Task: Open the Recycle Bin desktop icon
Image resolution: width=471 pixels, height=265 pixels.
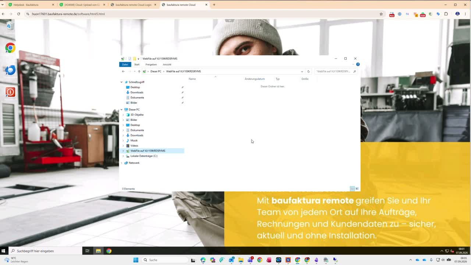Action: pos(10,25)
